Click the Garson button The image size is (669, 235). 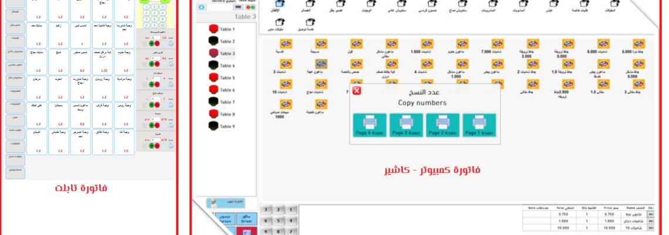click(x=225, y=219)
